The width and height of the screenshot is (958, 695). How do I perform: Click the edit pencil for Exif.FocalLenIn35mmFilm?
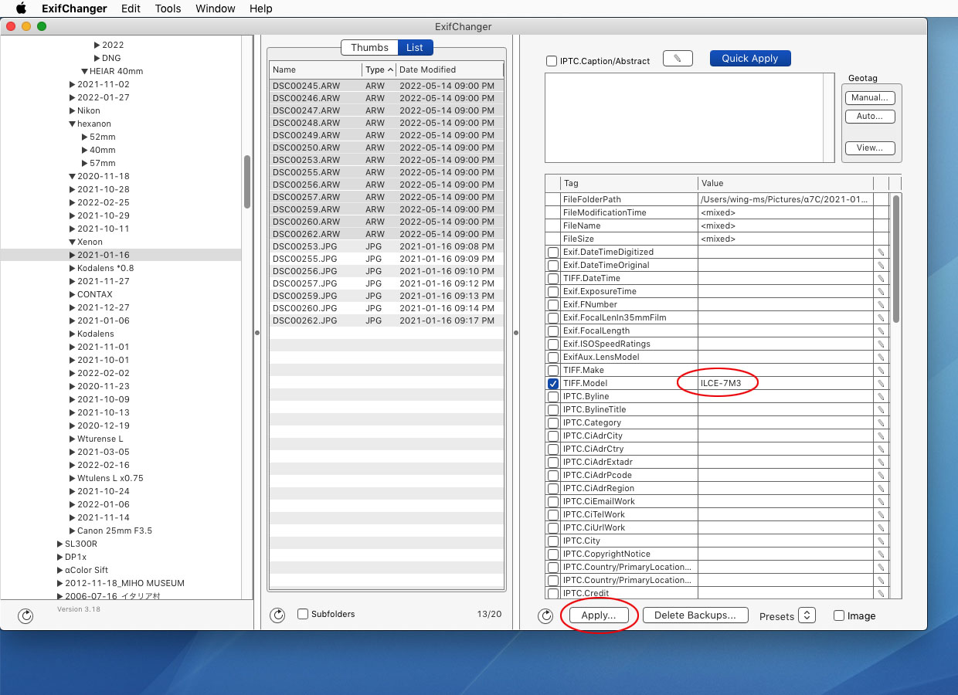pyautogui.click(x=881, y=318)
